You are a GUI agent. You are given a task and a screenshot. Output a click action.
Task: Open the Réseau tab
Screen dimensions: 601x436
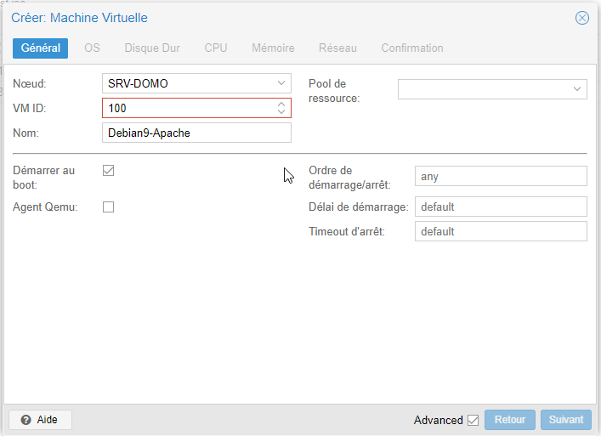(337, 48)
